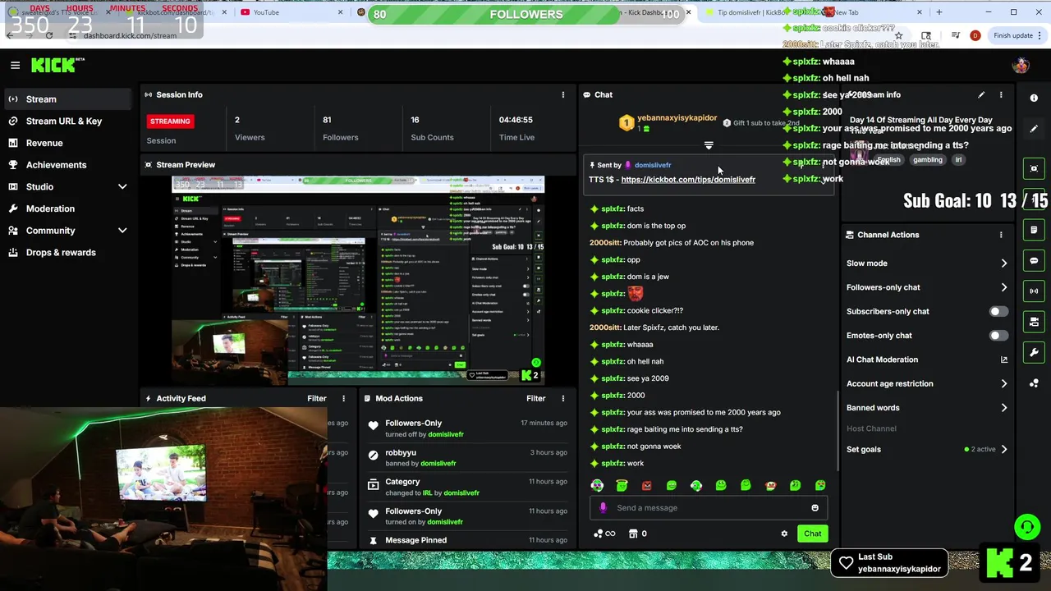Click the three-dots cluster icon in right sidebar

pyautogui.click(x=1034, y=383)
